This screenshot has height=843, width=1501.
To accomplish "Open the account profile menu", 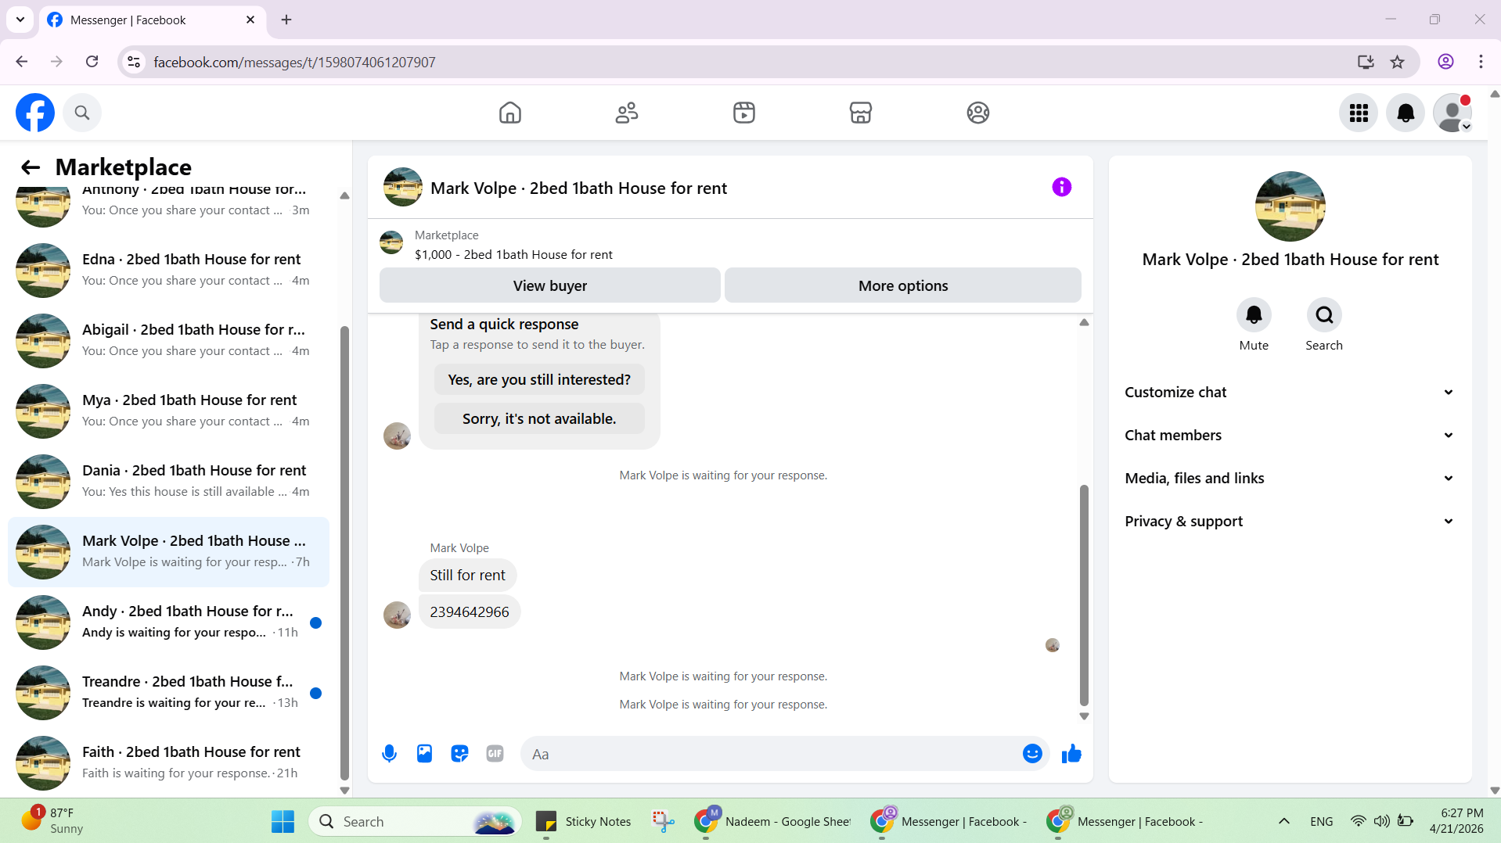I will [x=1452, y=113].
